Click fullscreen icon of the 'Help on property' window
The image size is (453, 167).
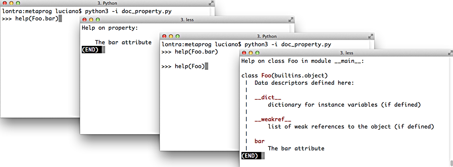(x=291, y=20)
